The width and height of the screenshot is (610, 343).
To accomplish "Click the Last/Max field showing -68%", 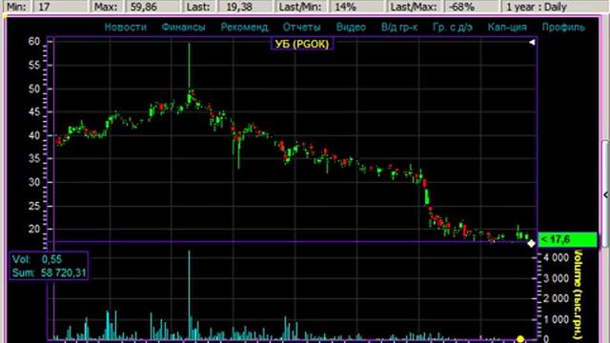I will pyautogui.click(x=471, y=7).
